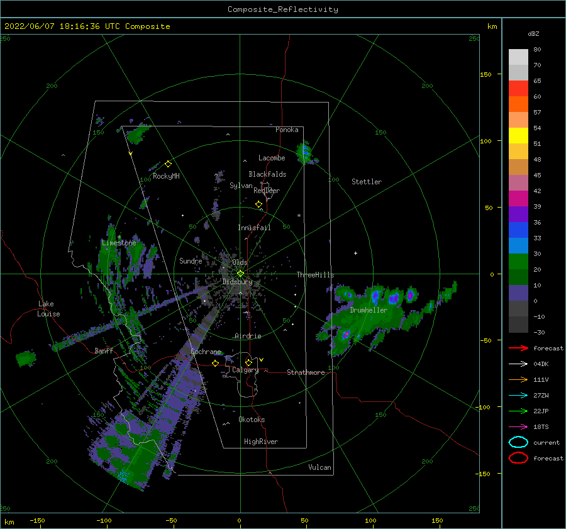Click the current legend label
566x529 pixels.
[x=547, y=443]
